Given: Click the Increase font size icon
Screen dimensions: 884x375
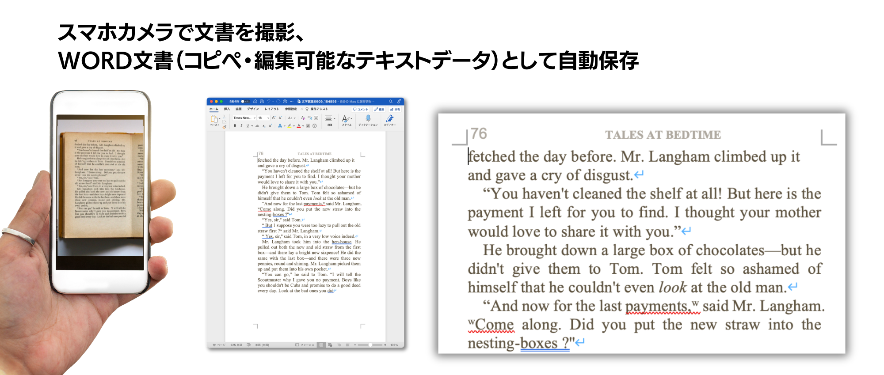Looking at the screenshot, I should pos(274,117).
